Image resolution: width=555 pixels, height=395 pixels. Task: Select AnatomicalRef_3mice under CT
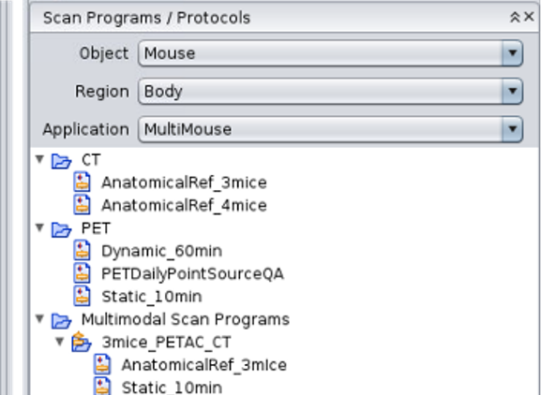tap(184, 183)
